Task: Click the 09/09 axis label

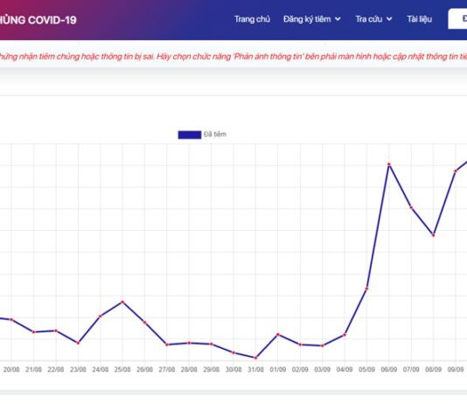Action: (x=456, y=369)
